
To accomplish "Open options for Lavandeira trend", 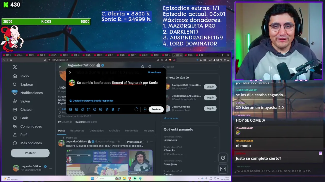I will pos(215,138).
